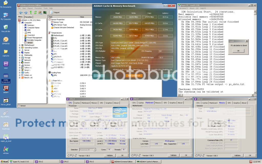
Task: Launch 3DMark06 from the desktop
Action: point(6,41)
